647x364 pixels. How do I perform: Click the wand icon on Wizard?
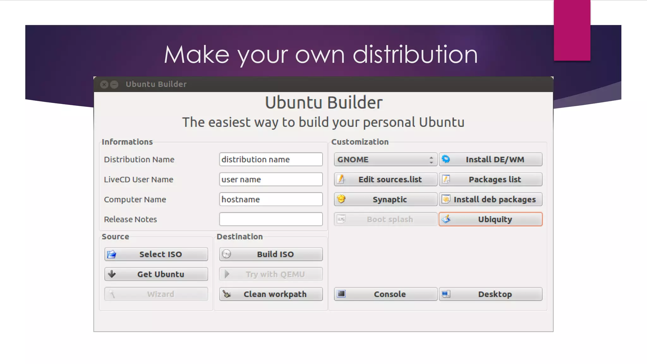click(x=112, y=294)
